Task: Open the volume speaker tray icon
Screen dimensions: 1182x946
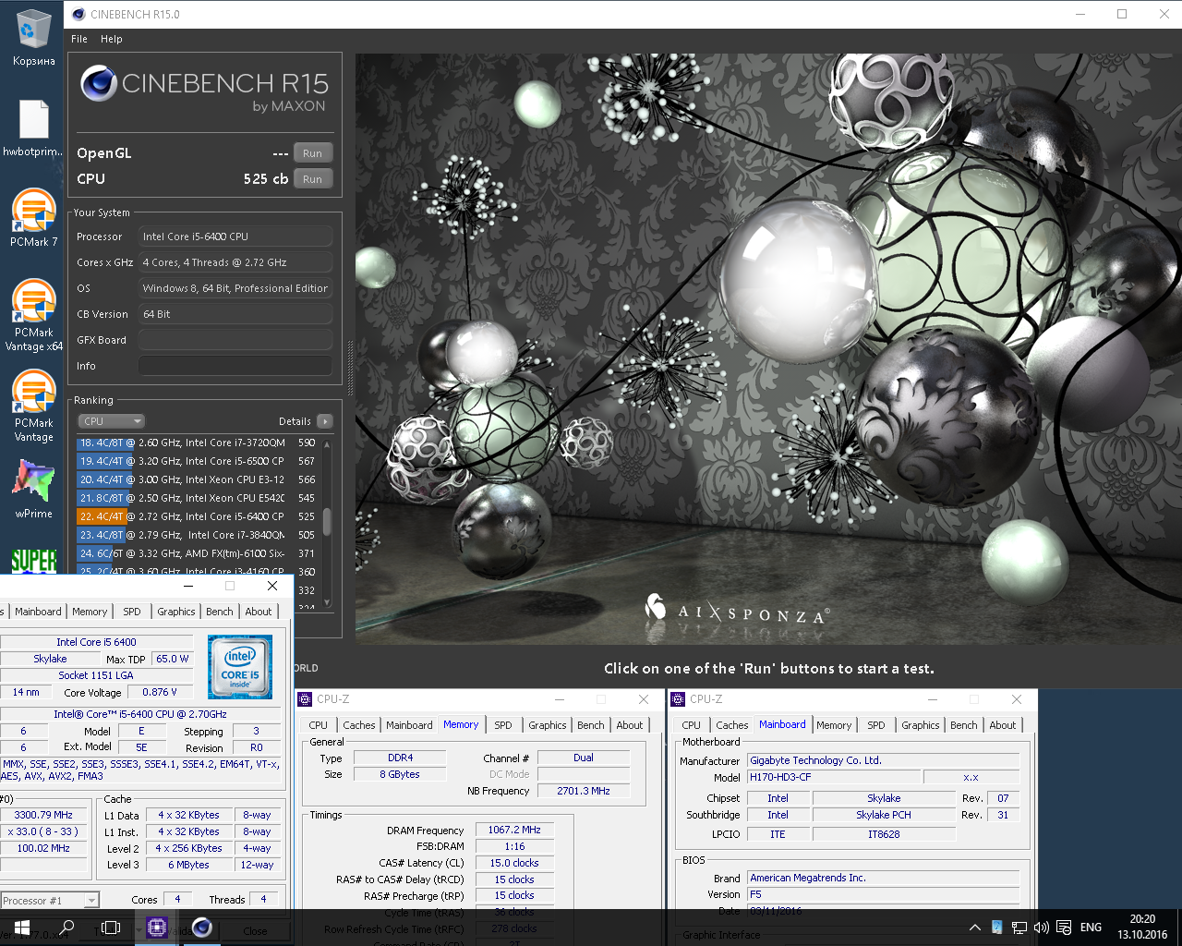Action: click(1041, 928)
